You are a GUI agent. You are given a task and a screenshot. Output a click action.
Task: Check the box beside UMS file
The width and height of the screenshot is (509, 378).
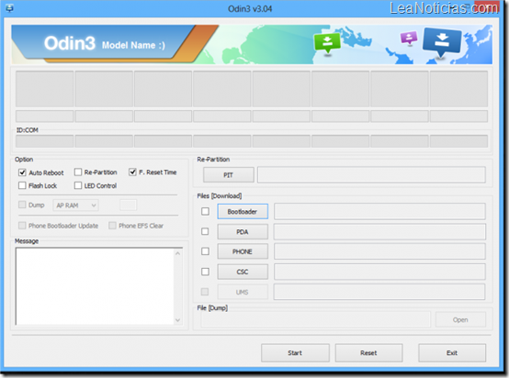coord(205,292)
